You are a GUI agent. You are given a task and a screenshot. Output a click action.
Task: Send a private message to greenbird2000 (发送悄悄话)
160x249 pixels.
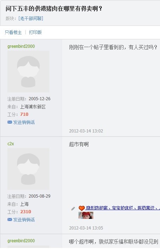point(24,122)
